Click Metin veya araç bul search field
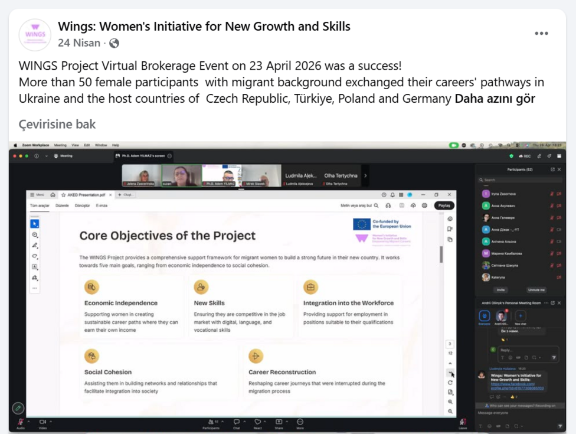Viewport: 576px width, 434px height. (359, 205)
